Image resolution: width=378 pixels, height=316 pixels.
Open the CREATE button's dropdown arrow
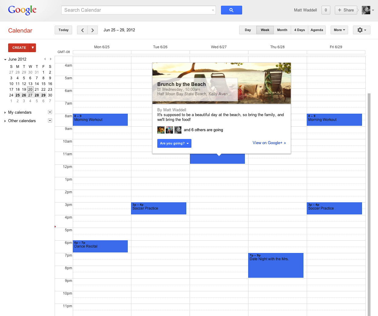coord(32,48)
